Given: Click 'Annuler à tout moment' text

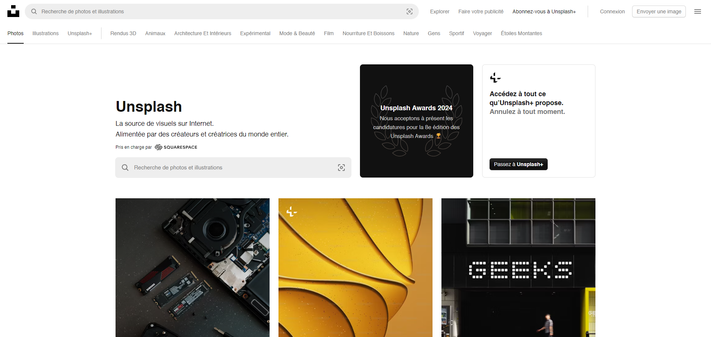Looking at the screenshot, I should (x=527, y=112).
